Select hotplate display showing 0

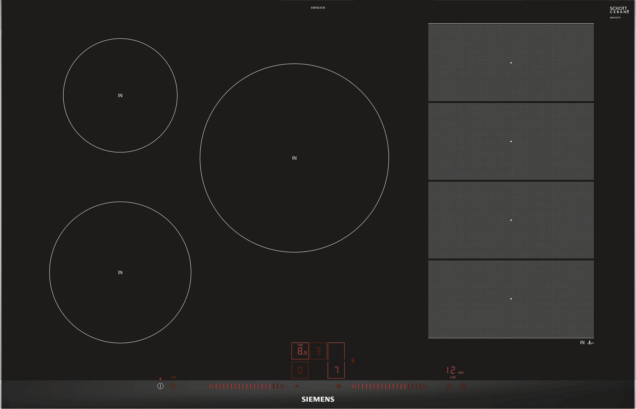click(x=300, y=370)
